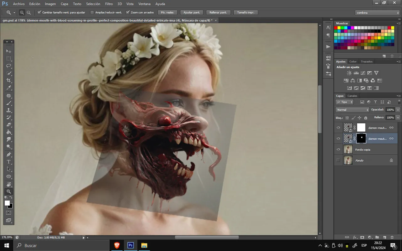Add a Brightness/Contrast adjustment

pos(349,73)
